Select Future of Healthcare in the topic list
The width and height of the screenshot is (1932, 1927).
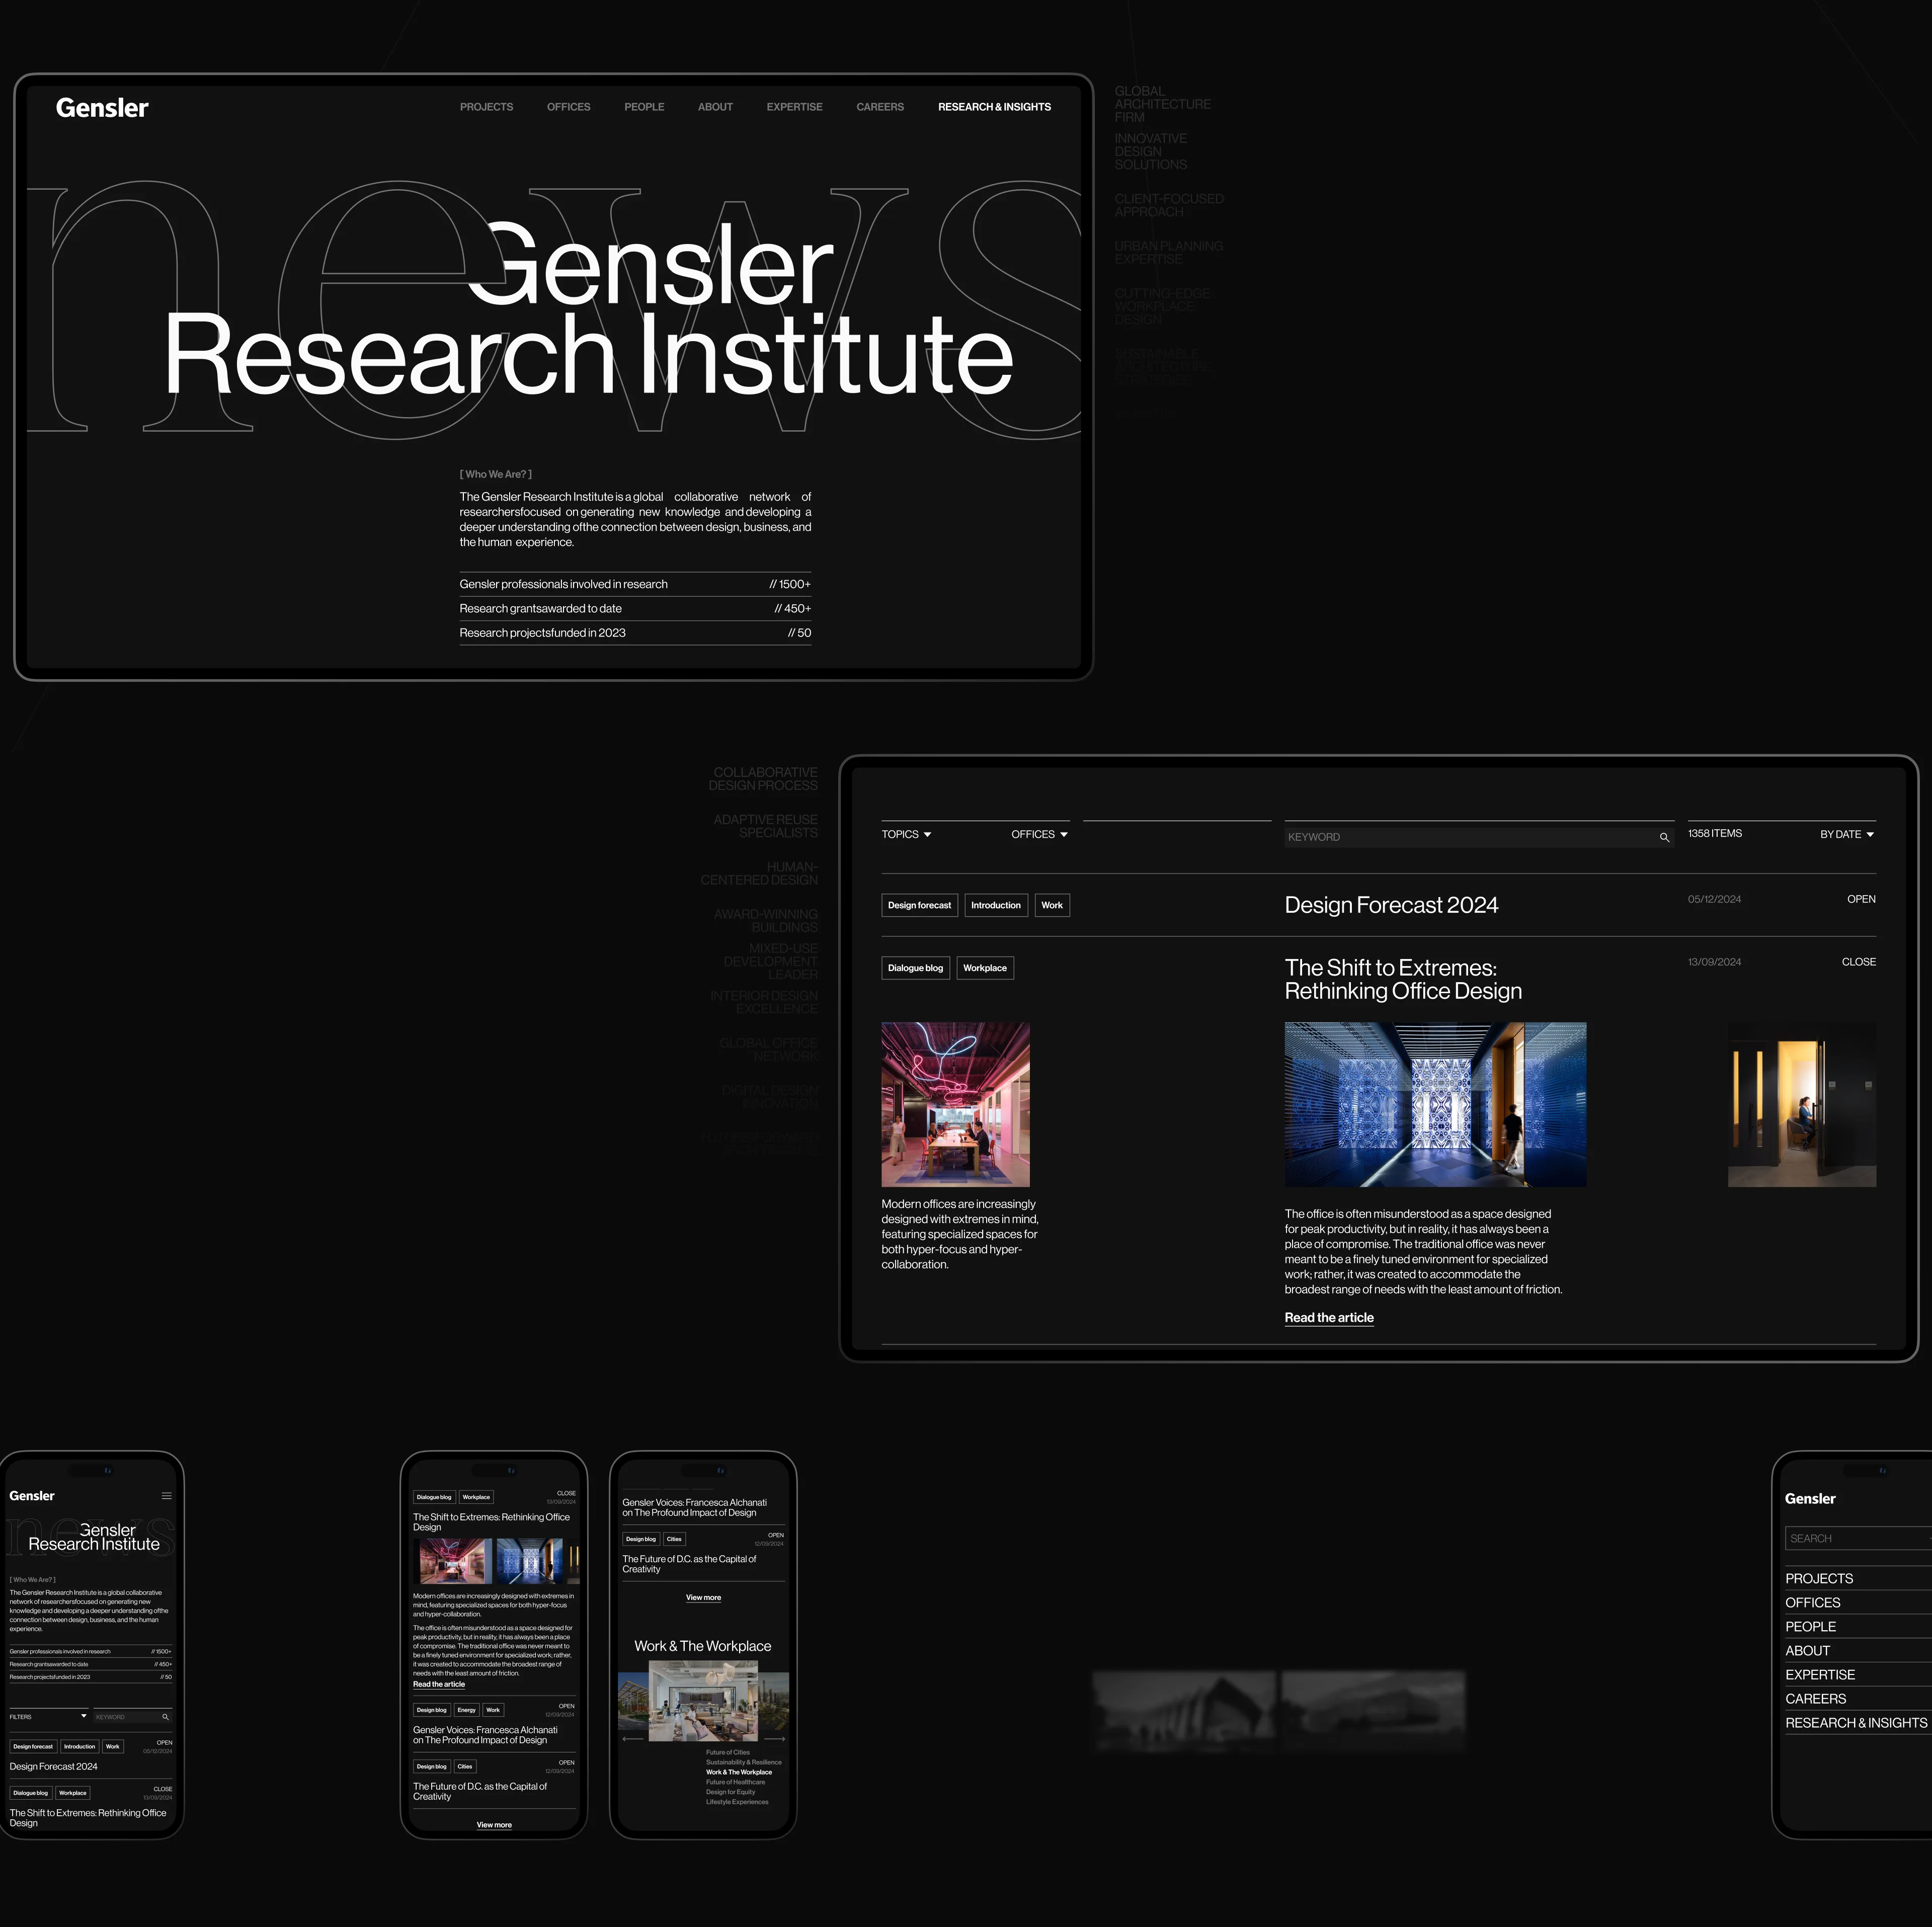(x=735, y=1782)
